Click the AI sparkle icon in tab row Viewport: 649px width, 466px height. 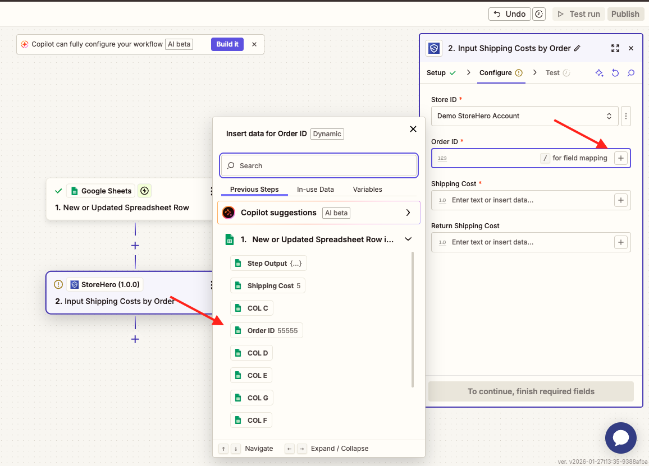tap(599, 73)
